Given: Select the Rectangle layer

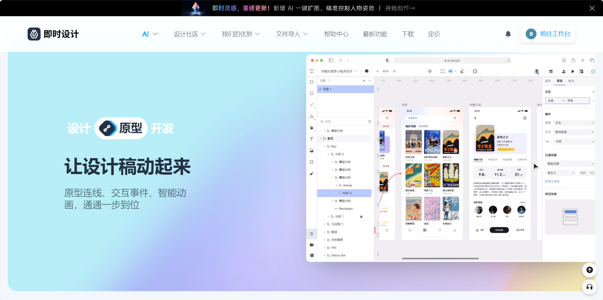Looking at the screenshot, I should [x=344, y=209].
